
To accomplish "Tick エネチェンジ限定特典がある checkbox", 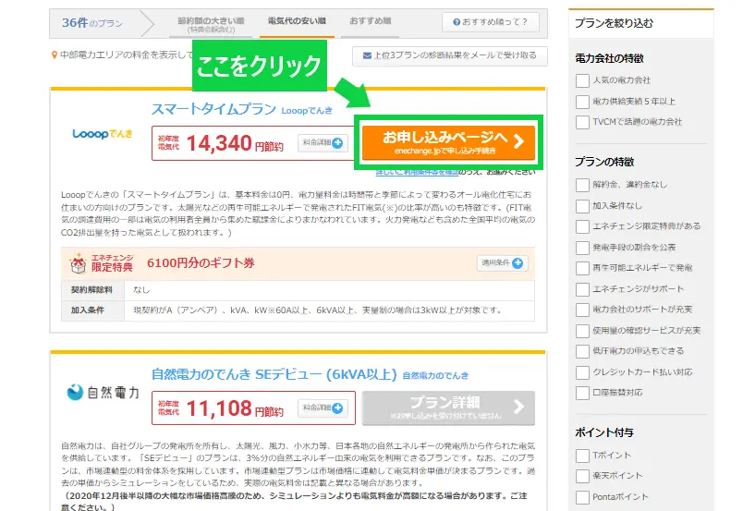I will tap(582, 226).
